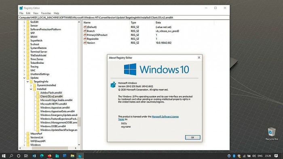Image resolution: width=283 pixels, height=159 pixels.
Task: Switch to Registry Editor taskbar button
Action: (x=80, y=156)
